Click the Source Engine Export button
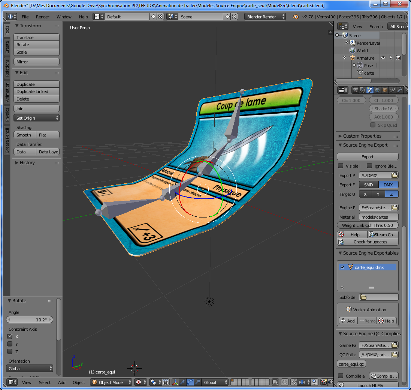This screenshot has height=390, width=411. click(x=368, y=157)
